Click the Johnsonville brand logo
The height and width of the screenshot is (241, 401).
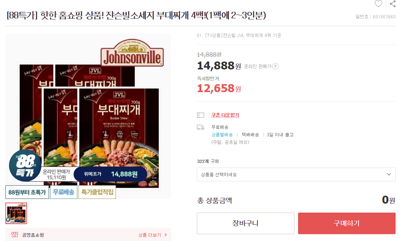(x=132, y=53)
